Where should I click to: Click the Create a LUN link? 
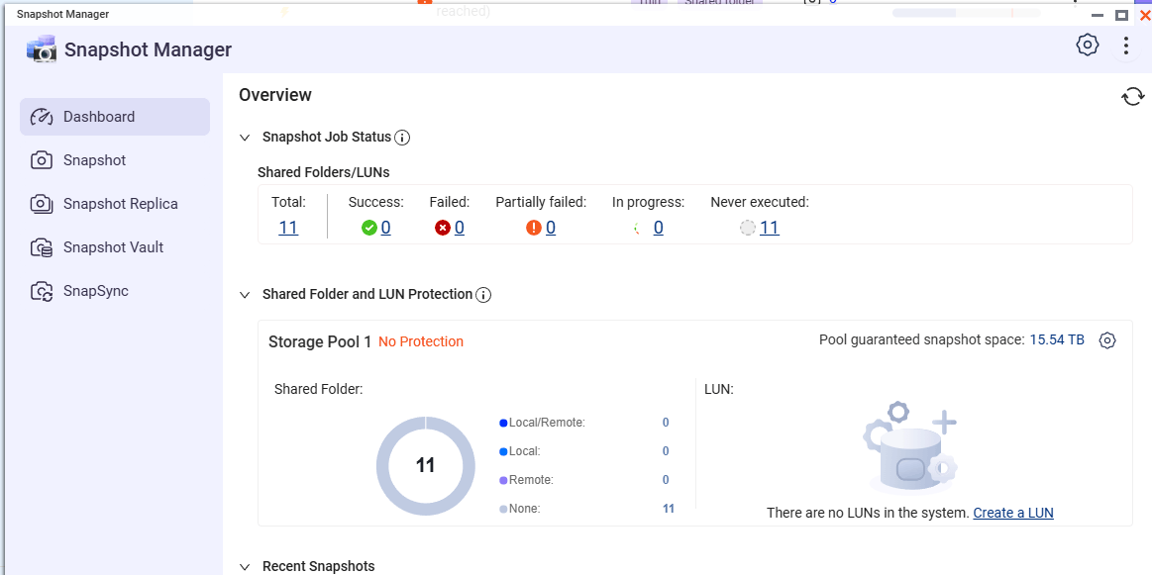click(1013, 513)
